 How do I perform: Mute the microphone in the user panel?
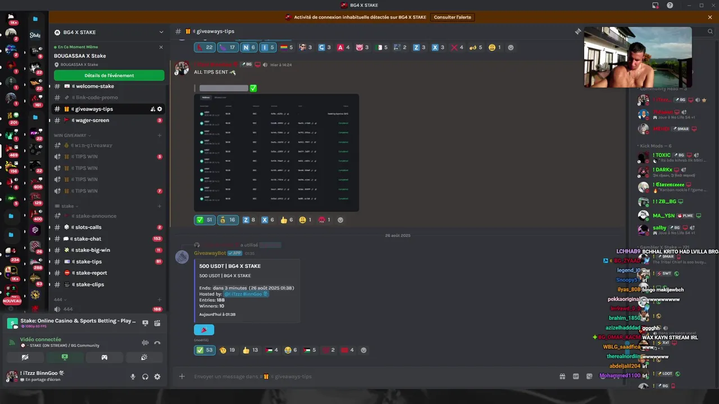133,377
